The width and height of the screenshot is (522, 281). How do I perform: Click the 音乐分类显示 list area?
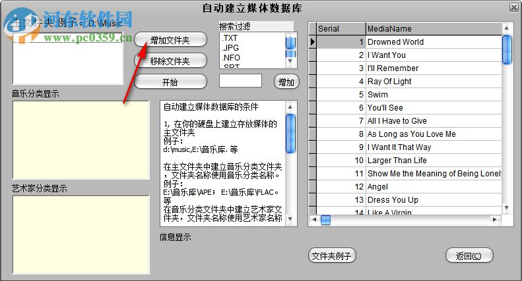tap(81, 140)
